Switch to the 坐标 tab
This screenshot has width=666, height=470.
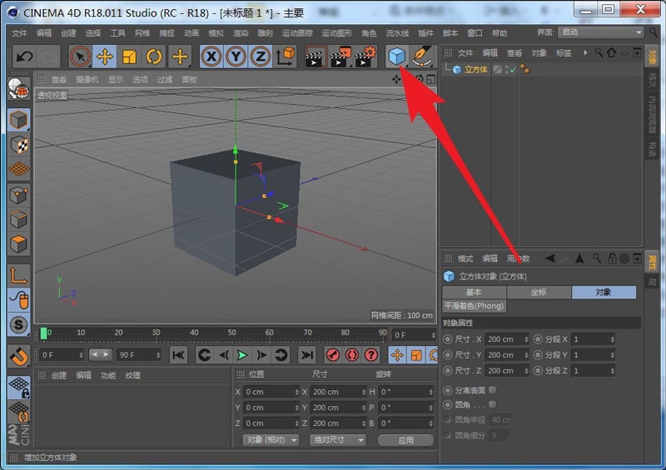click(x=539, y=292)
